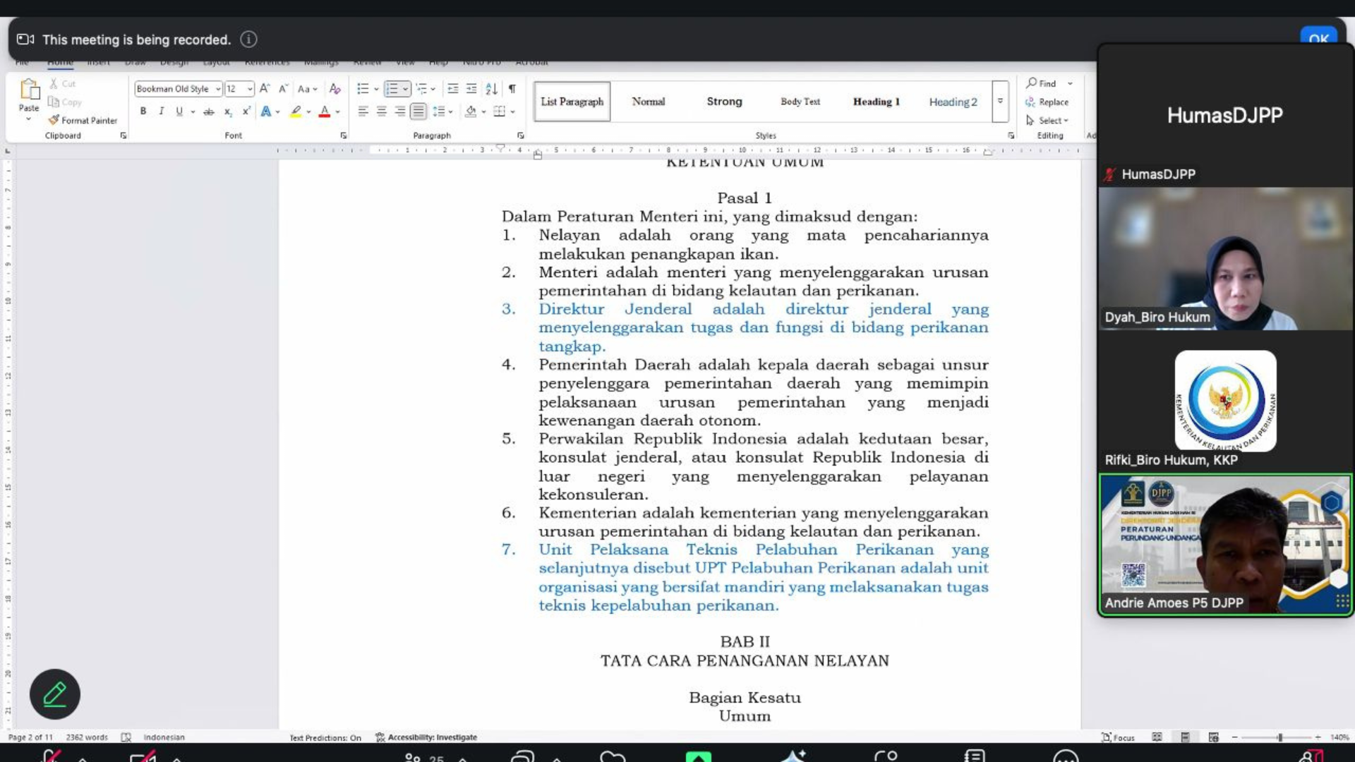Apply Bold formatting
The image size is (1355, 762).
143,111
